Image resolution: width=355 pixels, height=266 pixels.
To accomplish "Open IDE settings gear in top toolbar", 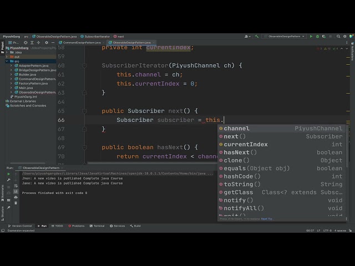I will point(345,37).
